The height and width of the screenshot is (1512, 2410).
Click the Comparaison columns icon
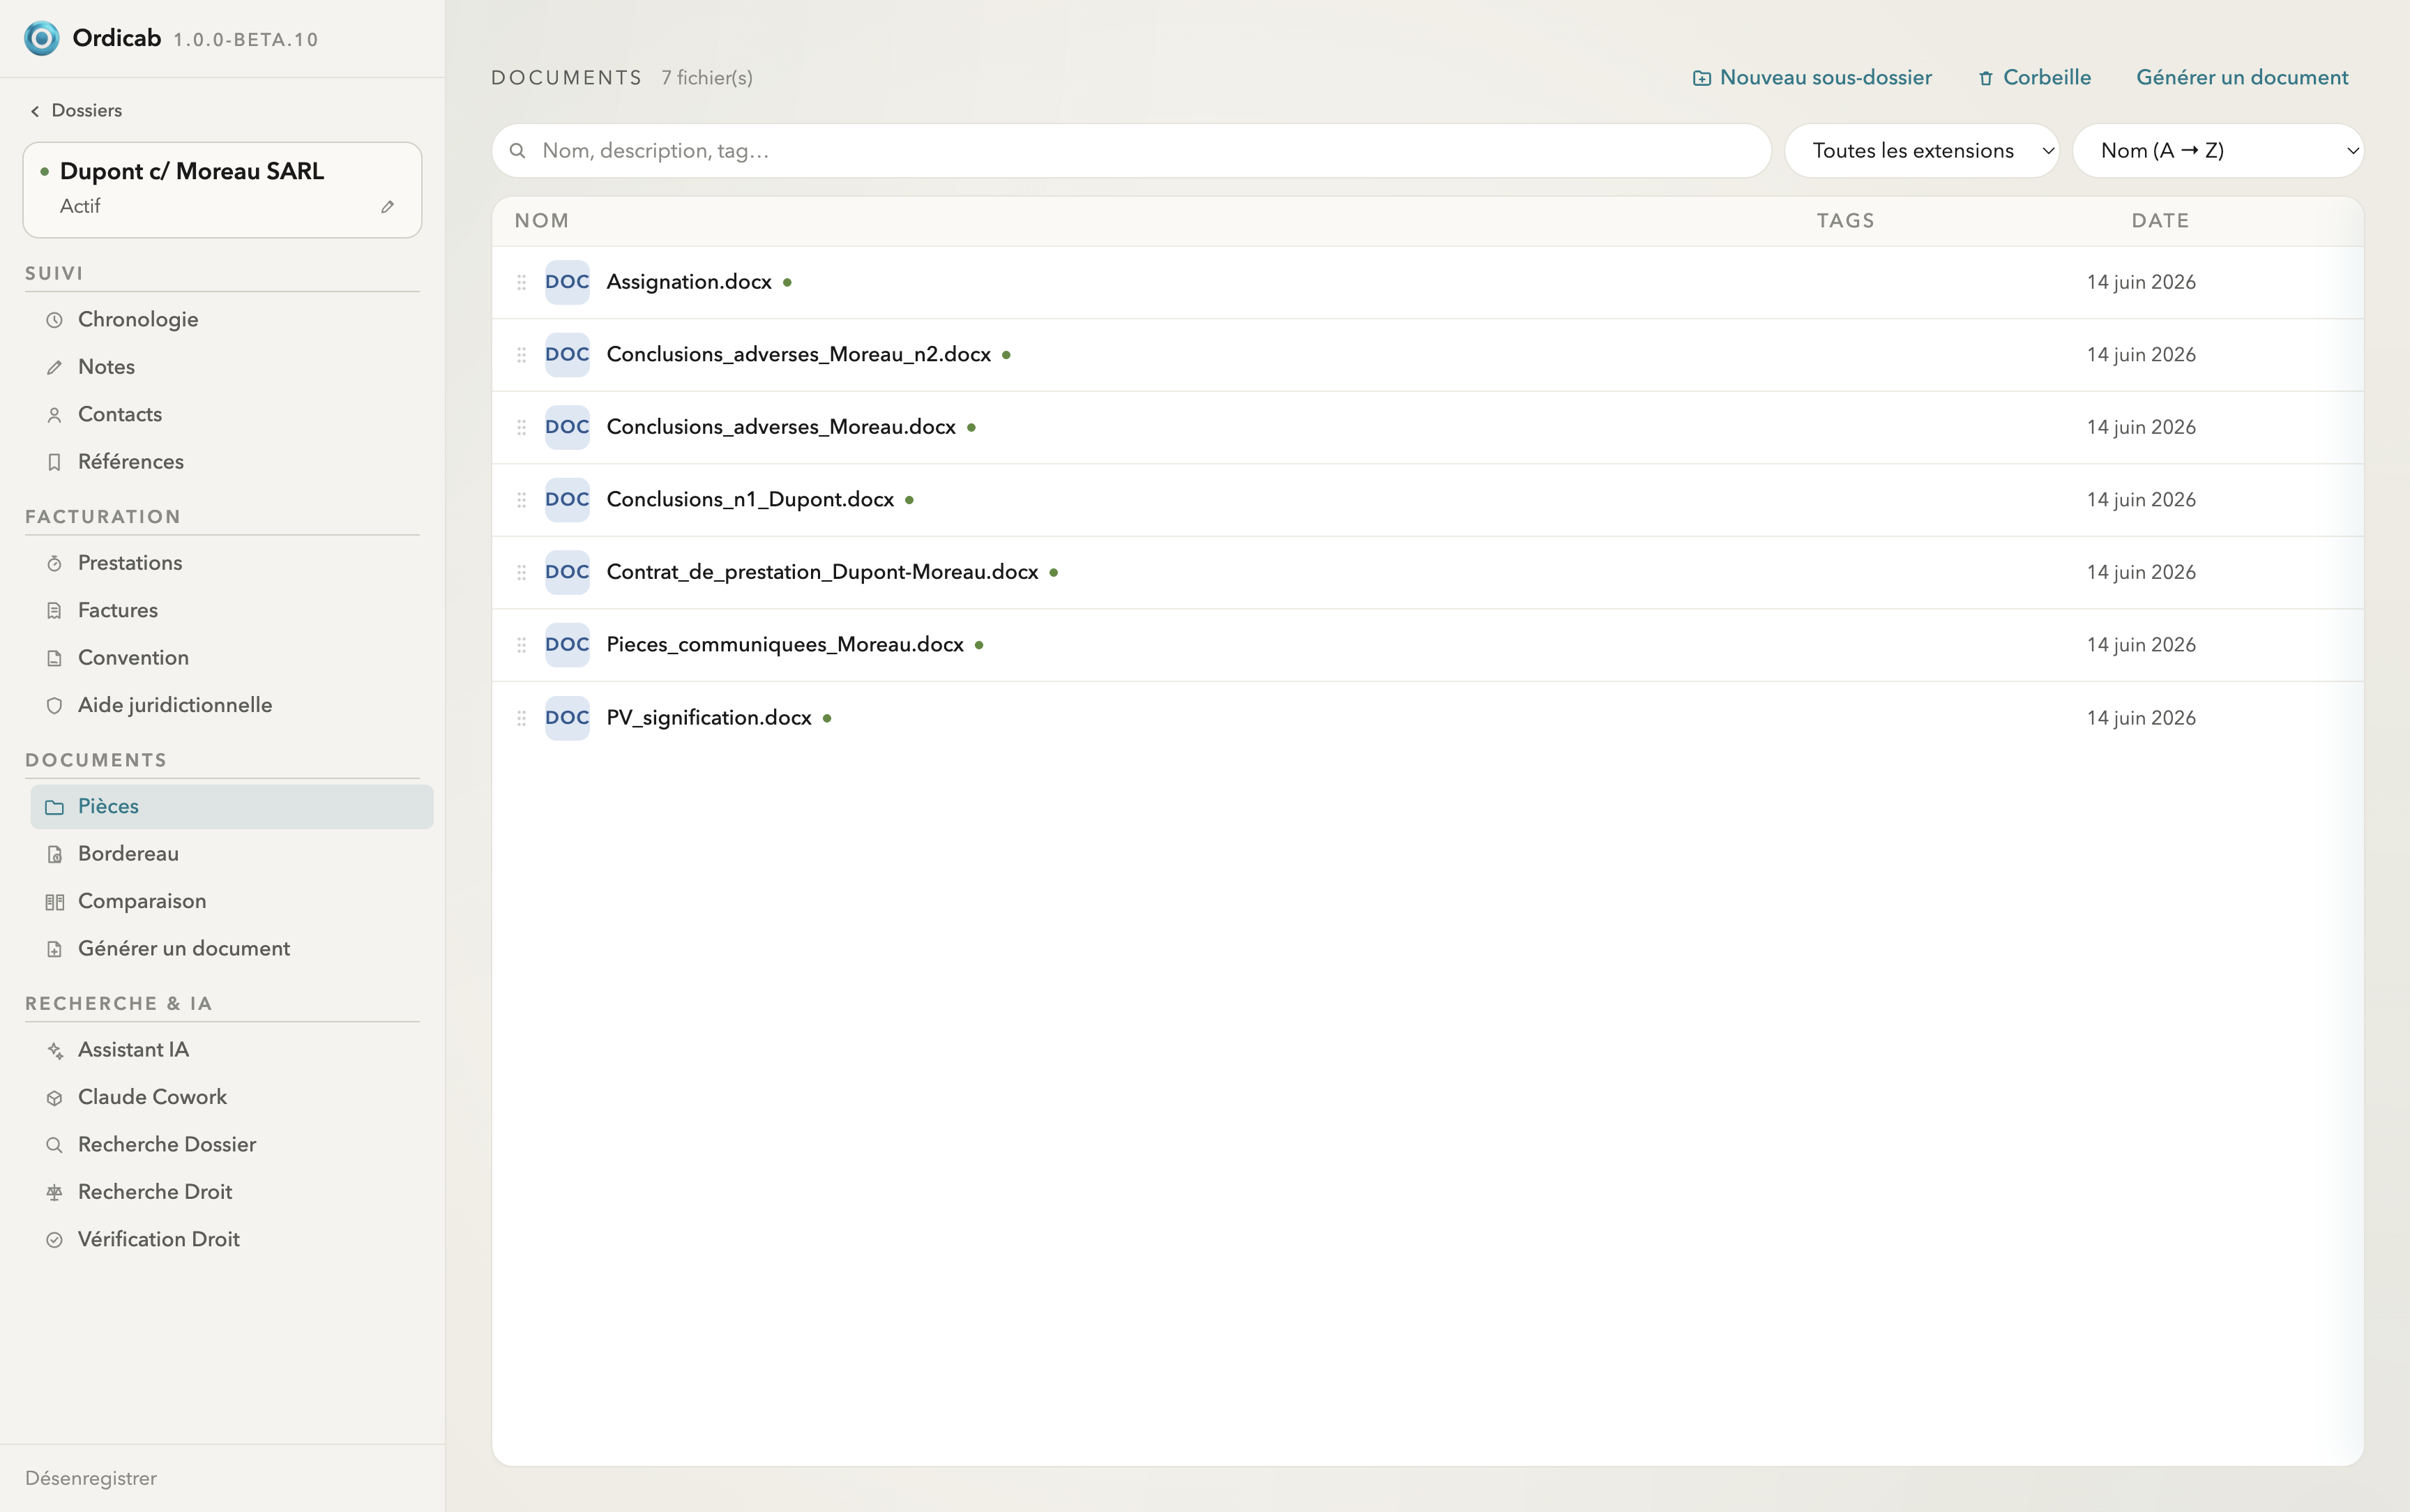click(x=55, y=902)
